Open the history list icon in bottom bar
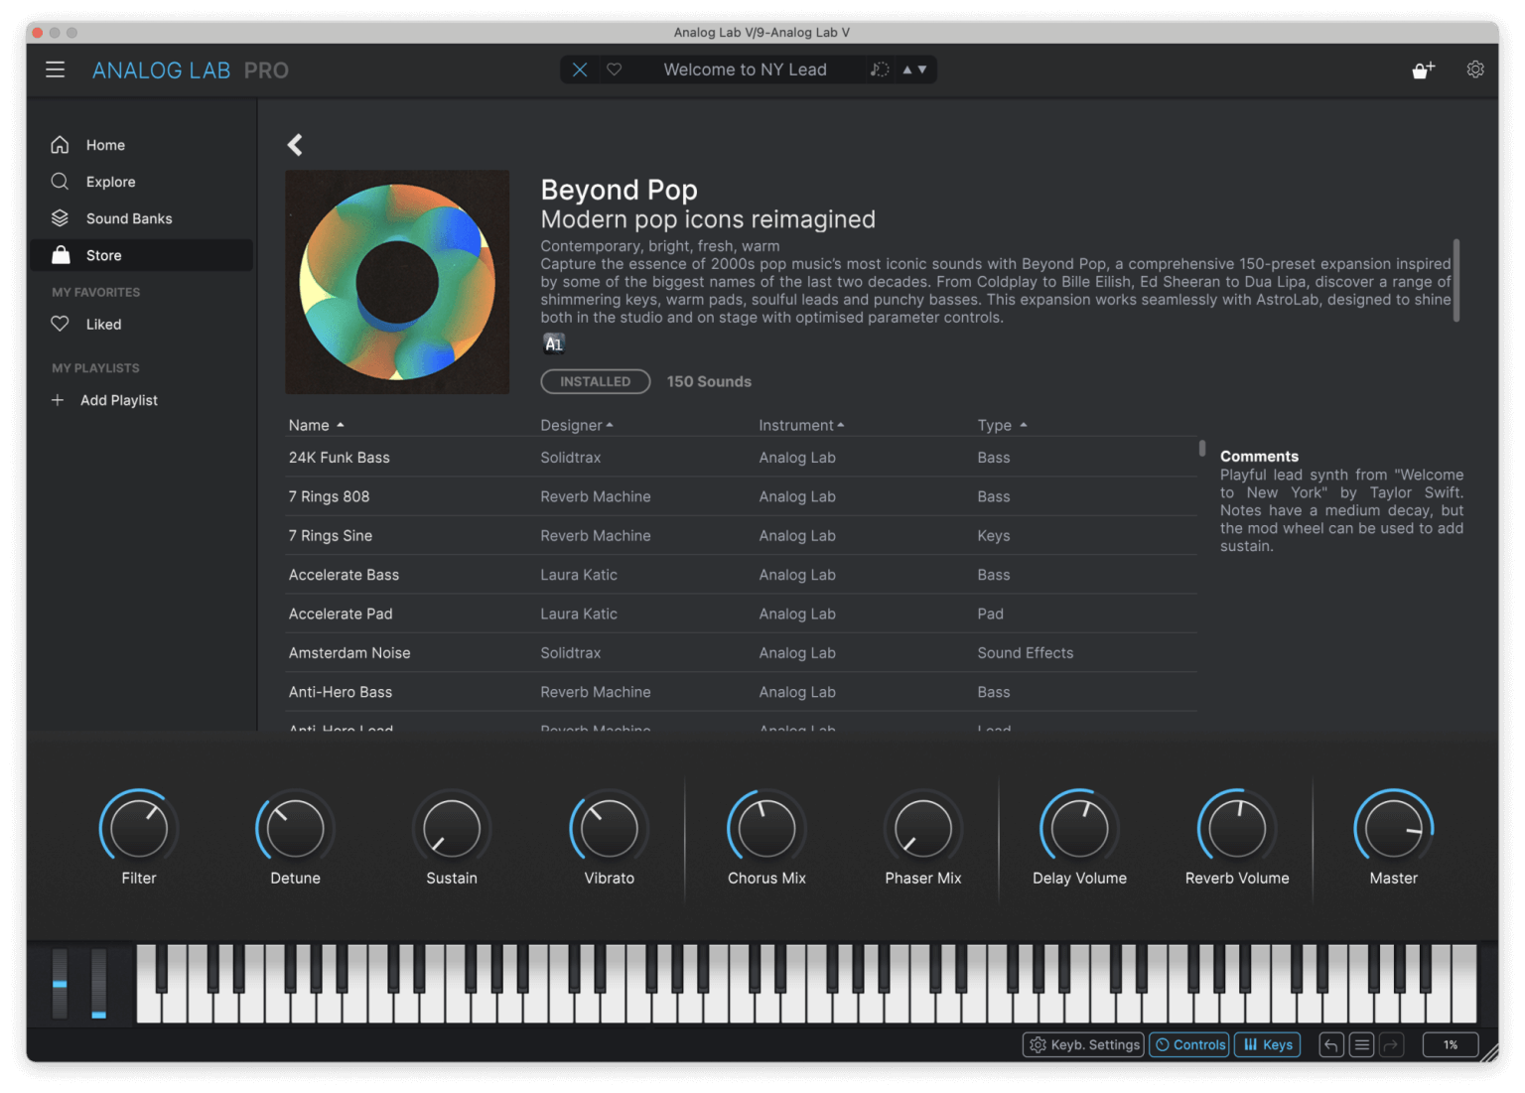This screenshot has width=1525, height=1093. 1362,1044
